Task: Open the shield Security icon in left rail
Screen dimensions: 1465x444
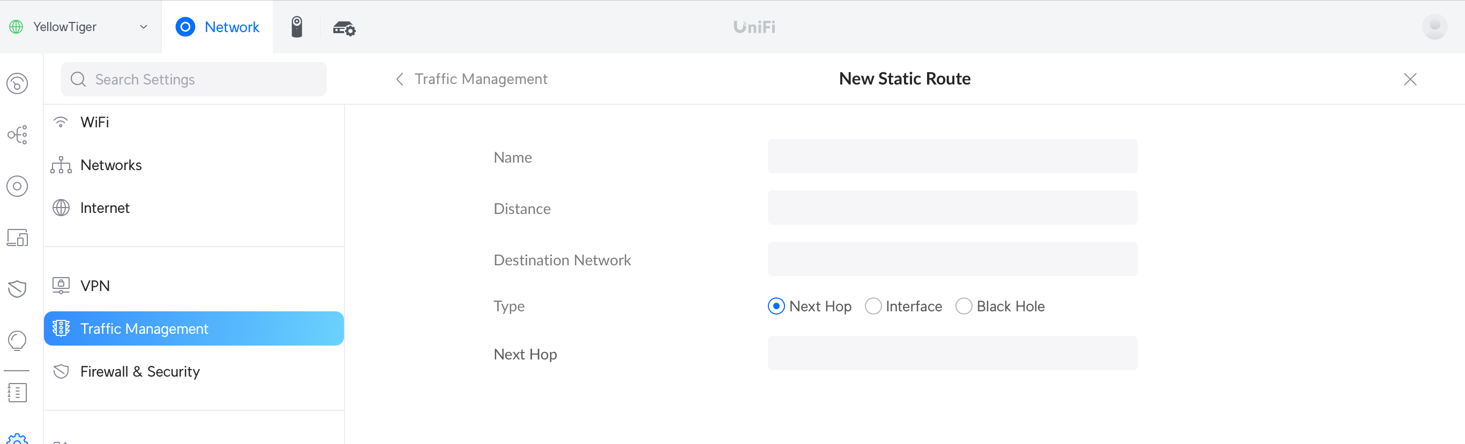Action: (x=17, y=288)
